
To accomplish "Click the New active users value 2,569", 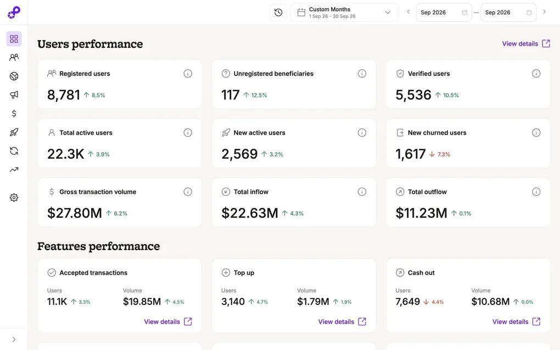I will (x=239, y=154).
